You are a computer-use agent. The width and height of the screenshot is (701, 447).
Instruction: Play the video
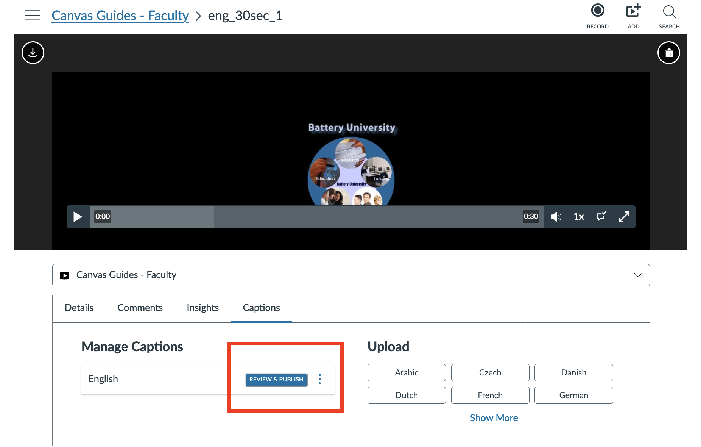coord(78,217)
